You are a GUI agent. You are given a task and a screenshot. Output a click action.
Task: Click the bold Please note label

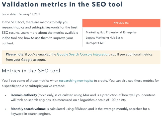tap(16, 54)
